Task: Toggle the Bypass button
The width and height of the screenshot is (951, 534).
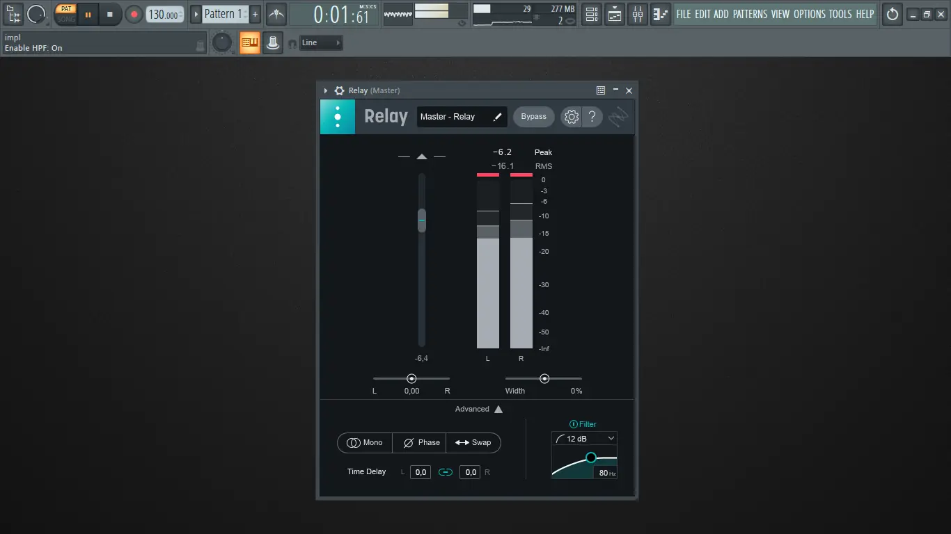Action: [x=534, y=117]
